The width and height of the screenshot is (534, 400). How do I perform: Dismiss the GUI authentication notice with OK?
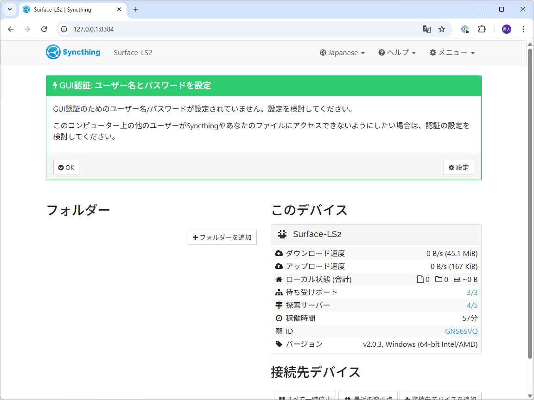coord(66,167)
